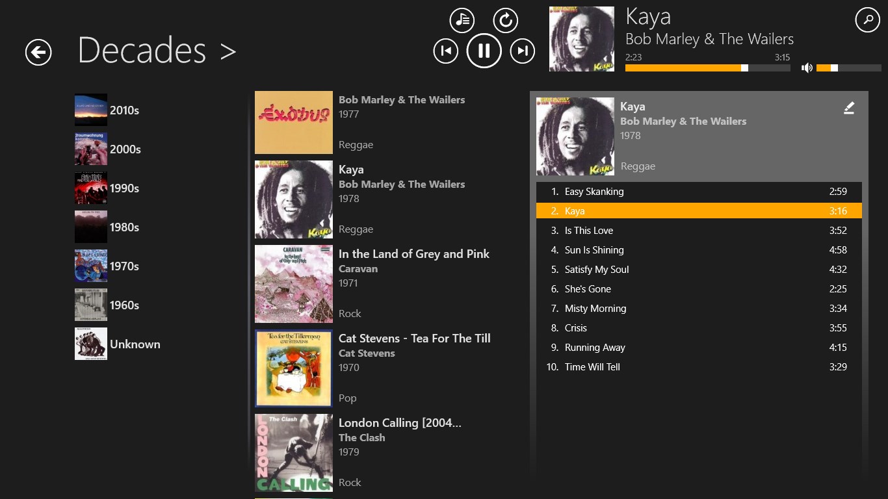The height and width of the screenshot is (499, 888).
Task: Pause the current song
Action: click(x=484, y=51)
